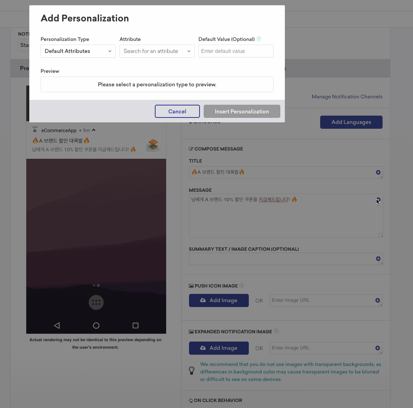Click the Default Value help question icon

pos(259,39)
